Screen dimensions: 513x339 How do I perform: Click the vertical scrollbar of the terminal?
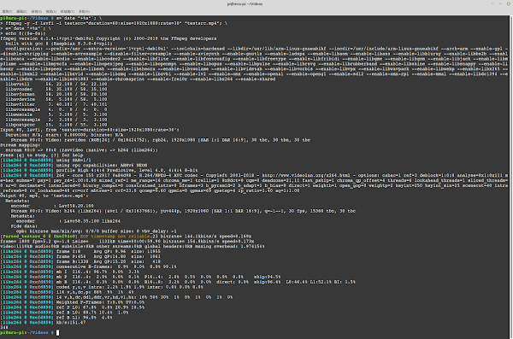pos(510,177)
